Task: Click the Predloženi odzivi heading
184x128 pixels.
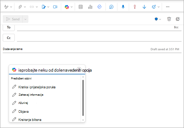Action: 21,78
